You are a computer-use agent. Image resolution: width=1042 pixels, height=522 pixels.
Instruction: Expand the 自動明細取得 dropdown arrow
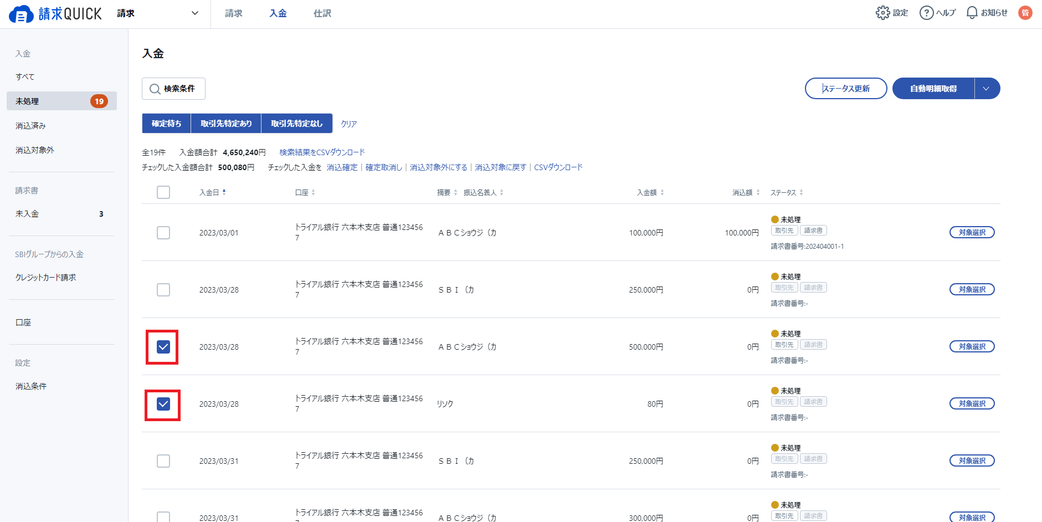pyautogui.click(x=987, y=89)
